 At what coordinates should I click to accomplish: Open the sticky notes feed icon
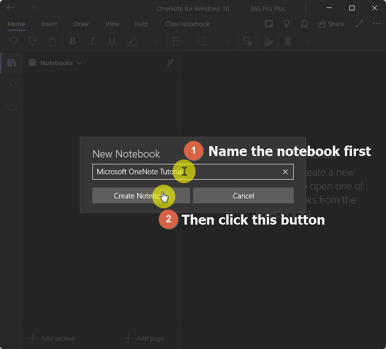(x=269, y=24)
